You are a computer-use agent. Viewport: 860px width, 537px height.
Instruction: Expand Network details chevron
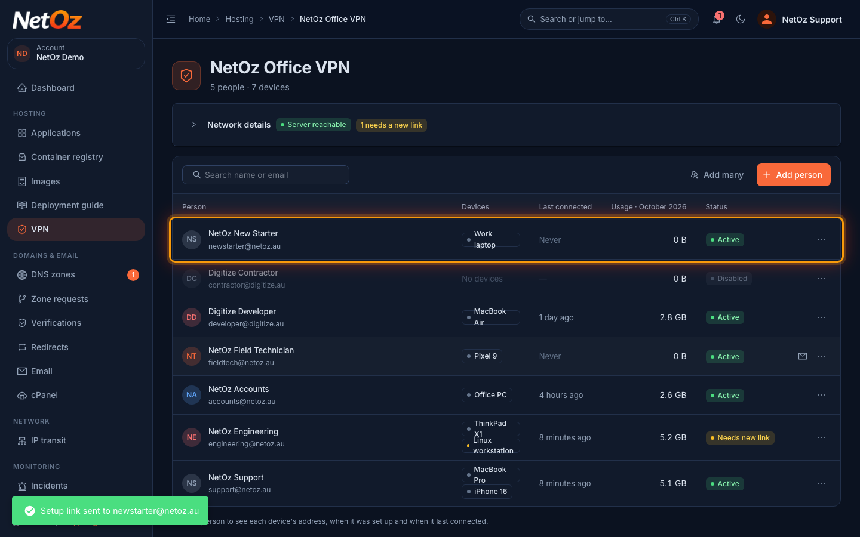coord(193,125)
